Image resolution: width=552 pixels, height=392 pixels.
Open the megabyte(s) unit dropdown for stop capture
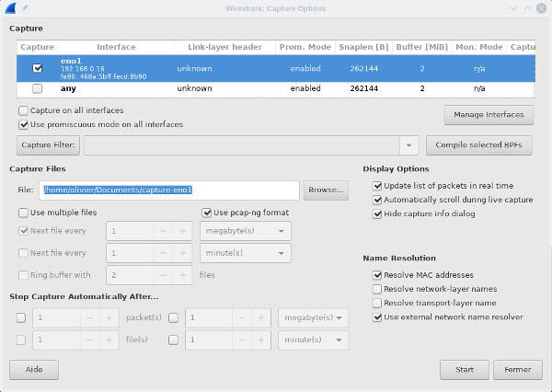(313, 317)
